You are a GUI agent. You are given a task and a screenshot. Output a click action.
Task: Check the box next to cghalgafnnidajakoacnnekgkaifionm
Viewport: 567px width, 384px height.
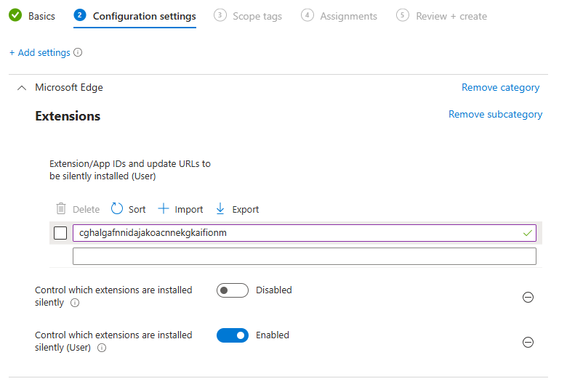click(x=60, y=233)
